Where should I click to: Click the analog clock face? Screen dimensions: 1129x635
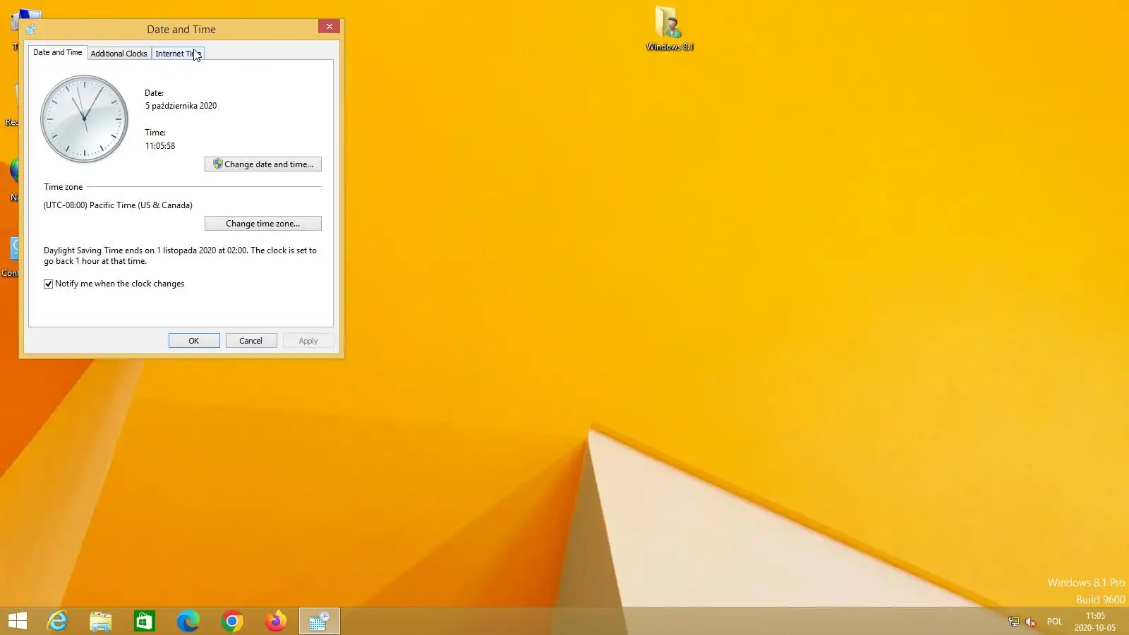[85, 119]
